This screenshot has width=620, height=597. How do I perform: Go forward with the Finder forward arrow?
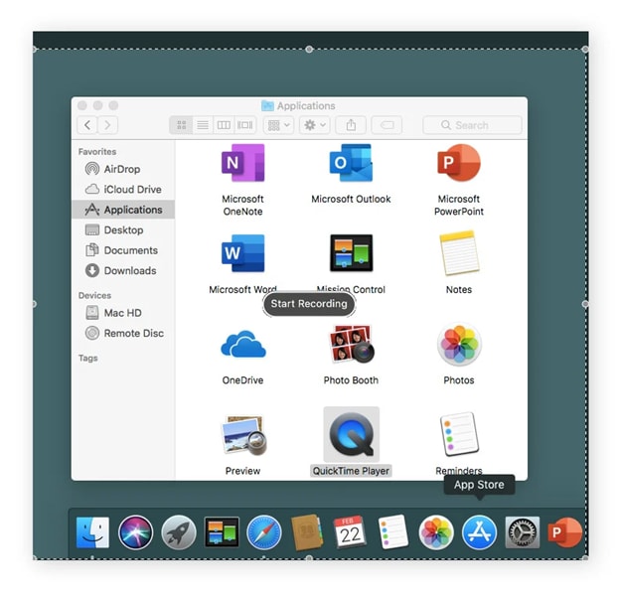pyautogui.click(x=107, y=125)
